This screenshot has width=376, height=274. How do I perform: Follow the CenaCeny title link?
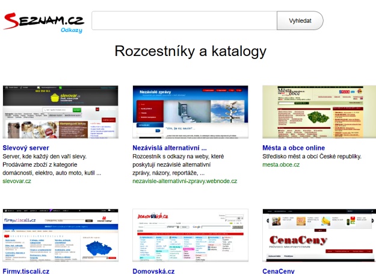click(x=279, y=271)
